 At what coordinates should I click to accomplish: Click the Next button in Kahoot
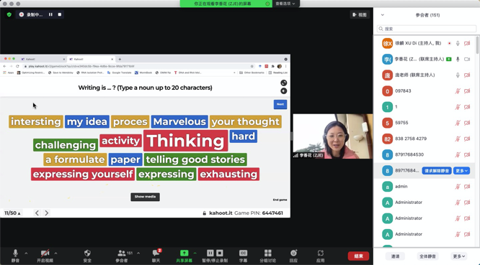pos(280,104)
